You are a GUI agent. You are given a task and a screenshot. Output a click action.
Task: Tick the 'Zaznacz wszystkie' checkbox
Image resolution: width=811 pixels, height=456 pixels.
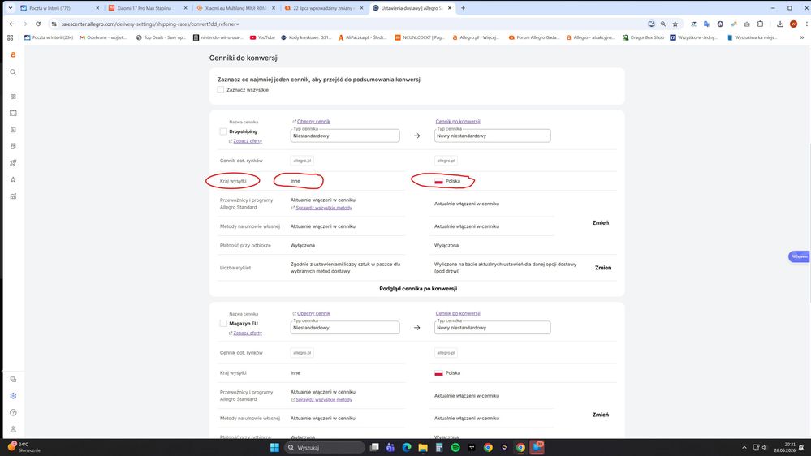[220, 90]
